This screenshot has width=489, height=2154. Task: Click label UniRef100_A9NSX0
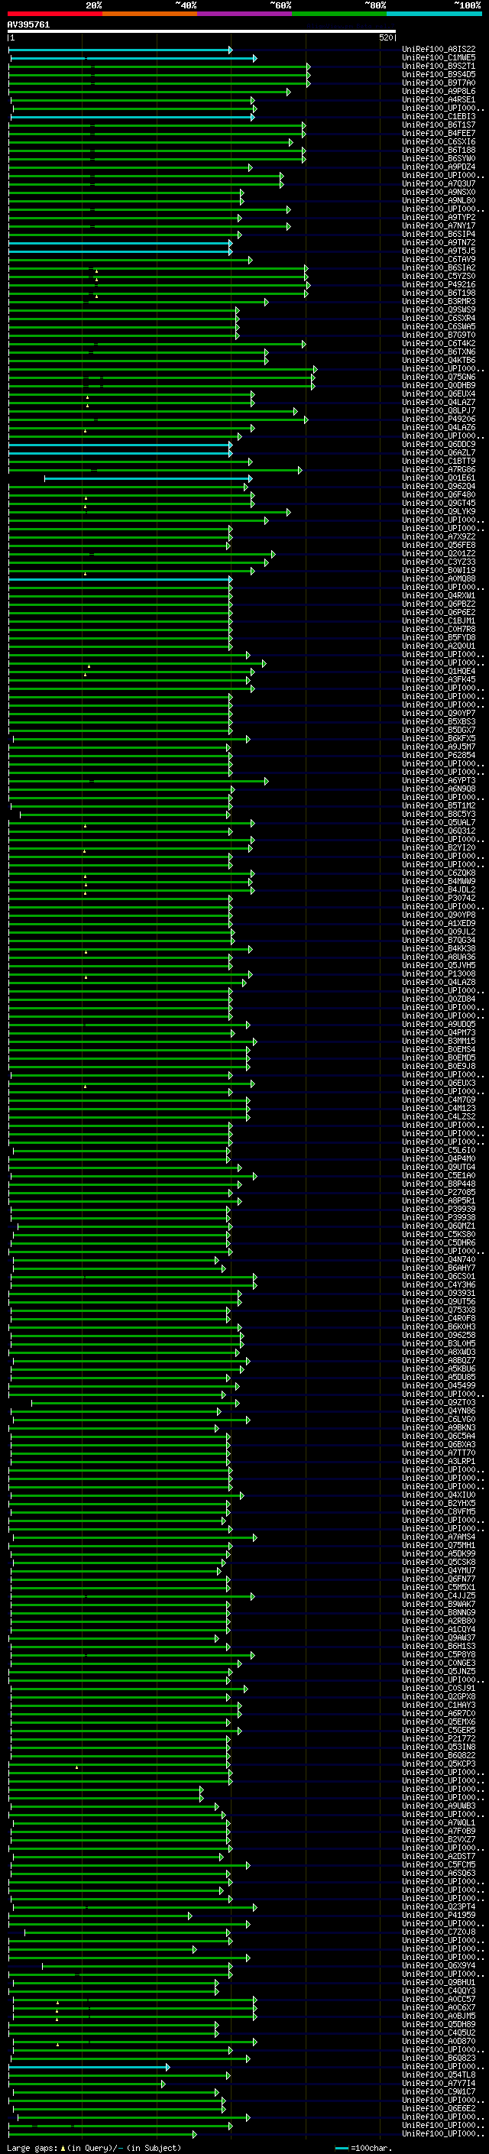[x=439, y=193]
